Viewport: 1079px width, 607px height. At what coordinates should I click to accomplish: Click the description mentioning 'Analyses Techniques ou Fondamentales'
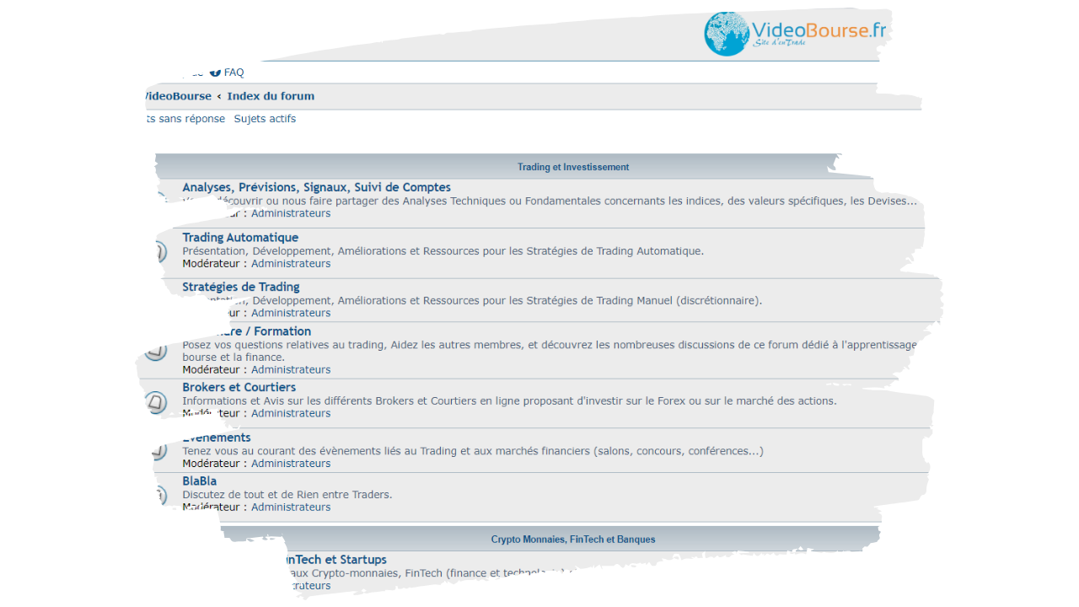coord(550,201)
